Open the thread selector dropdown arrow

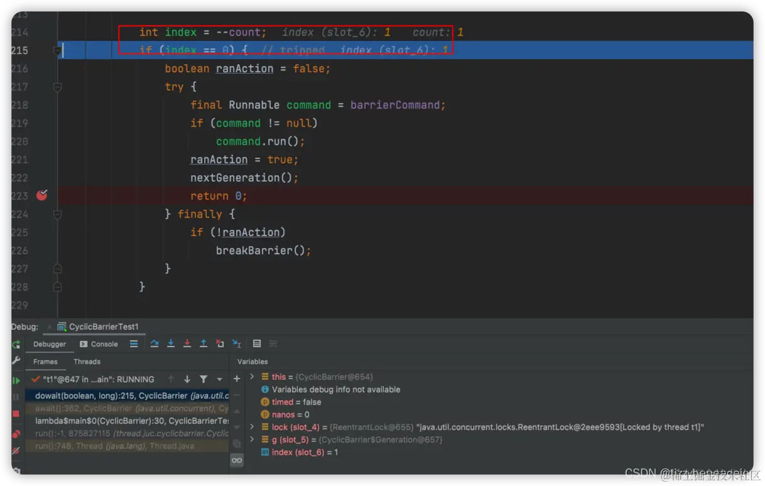point(219,379)
